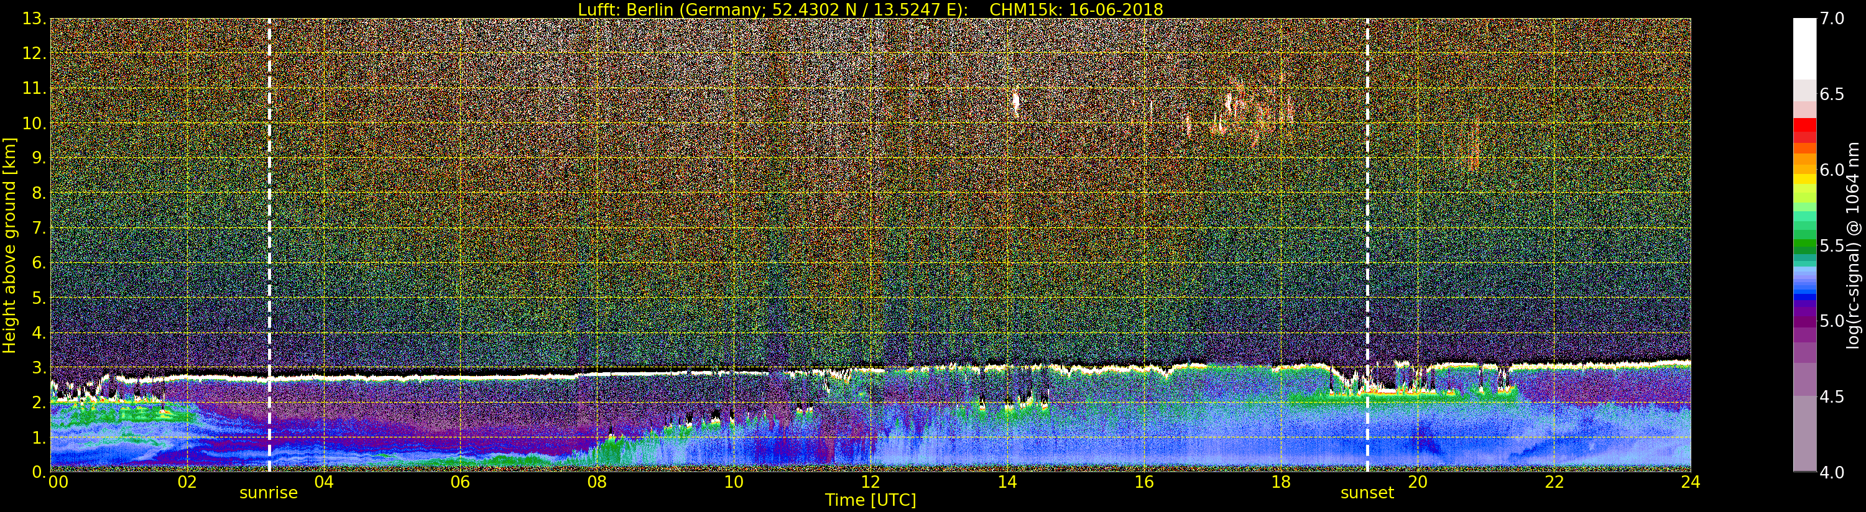Click height axis tick "3."

[x=39, y=367]
